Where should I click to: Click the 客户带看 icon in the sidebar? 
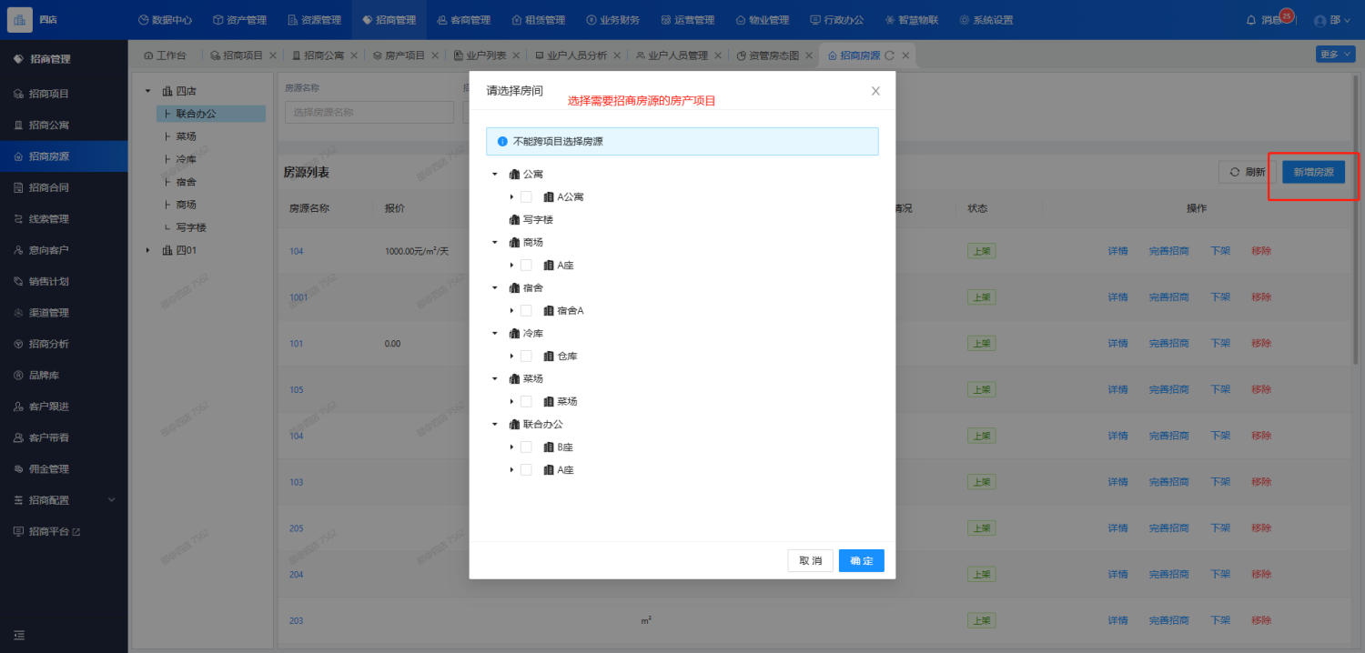pyautogui.click(x=18, y=437)
